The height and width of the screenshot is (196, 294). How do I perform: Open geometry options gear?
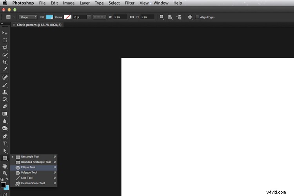tap(190, 17)
